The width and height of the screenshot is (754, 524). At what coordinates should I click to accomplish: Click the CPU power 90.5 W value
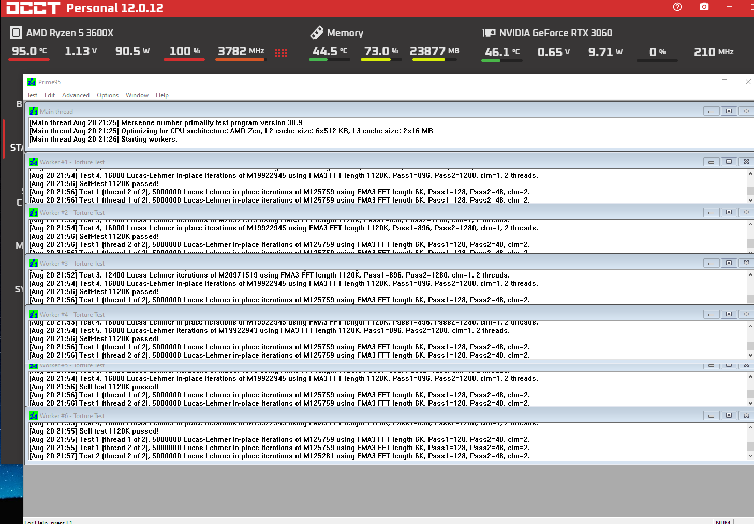(132, 51)
